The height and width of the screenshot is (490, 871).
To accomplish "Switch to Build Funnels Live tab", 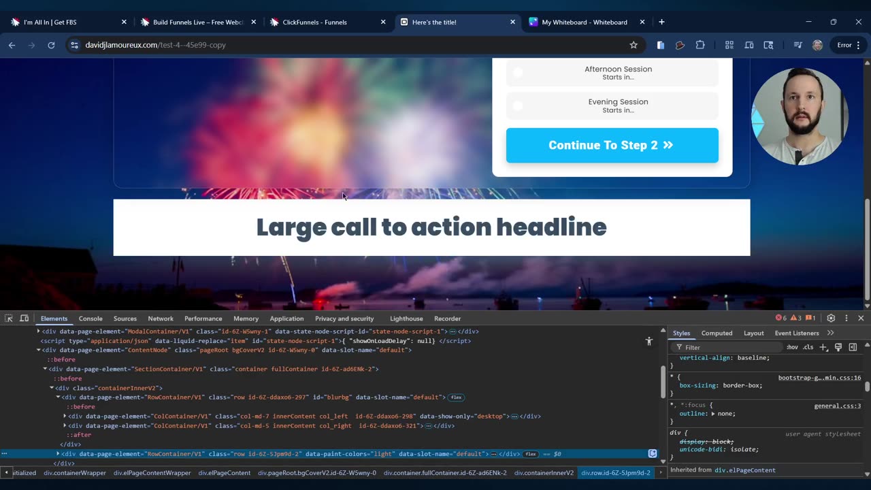I will click(x=198, y=22).
